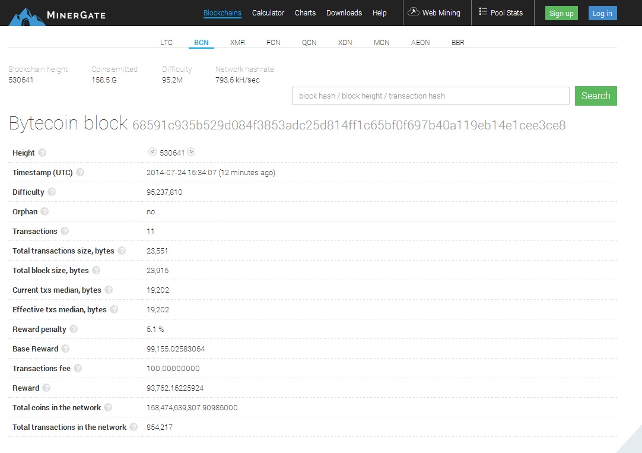The width and height of the screenshot is (642, 453).
Task: Show help for the Reward row
Action: click(47, 388)
